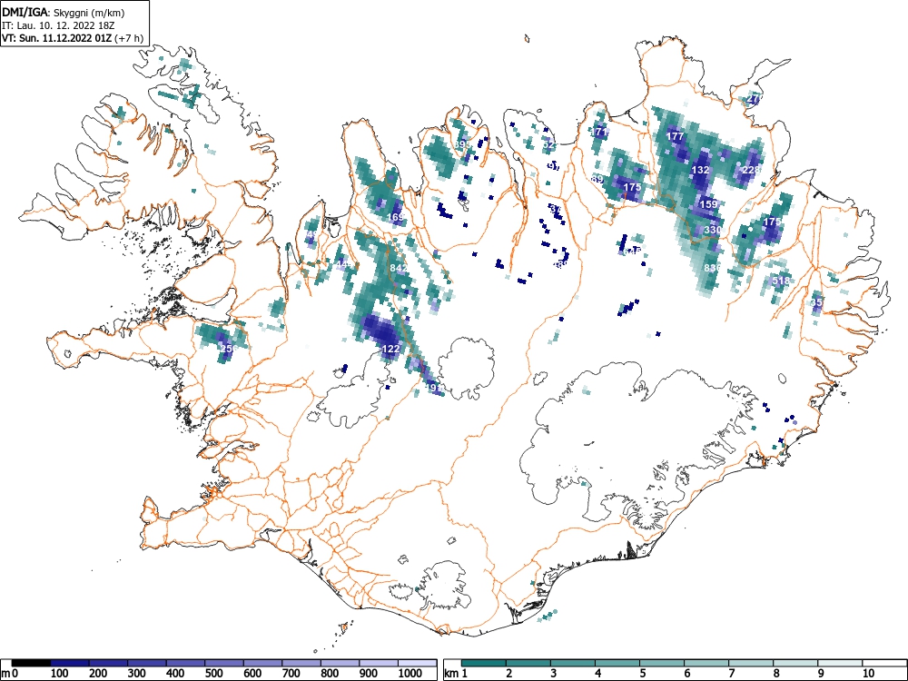Click the white swatch above the 10 label
Viewport: 908px width, 681px height.
pyautogui.click(x=883, y=663)
